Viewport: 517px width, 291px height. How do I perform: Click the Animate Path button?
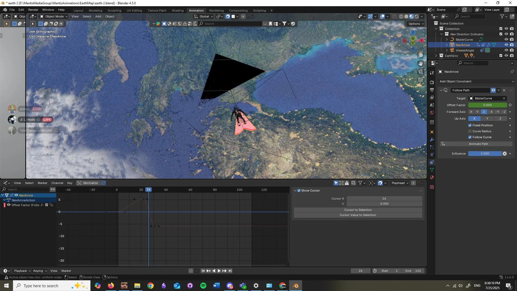[478, 144]
